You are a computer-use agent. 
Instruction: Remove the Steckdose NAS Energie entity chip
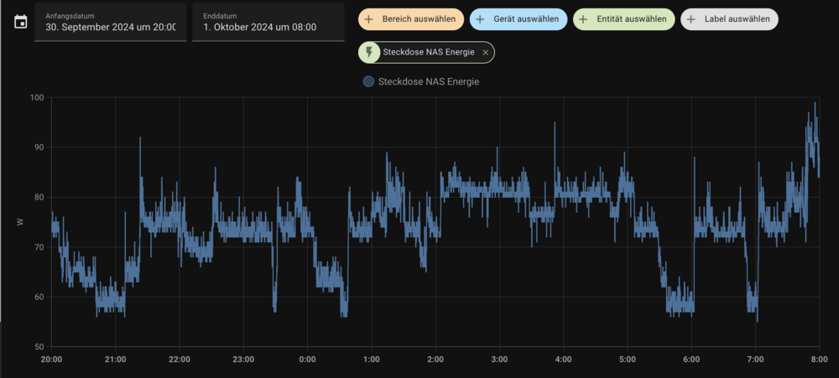click(x=485, y=53)
